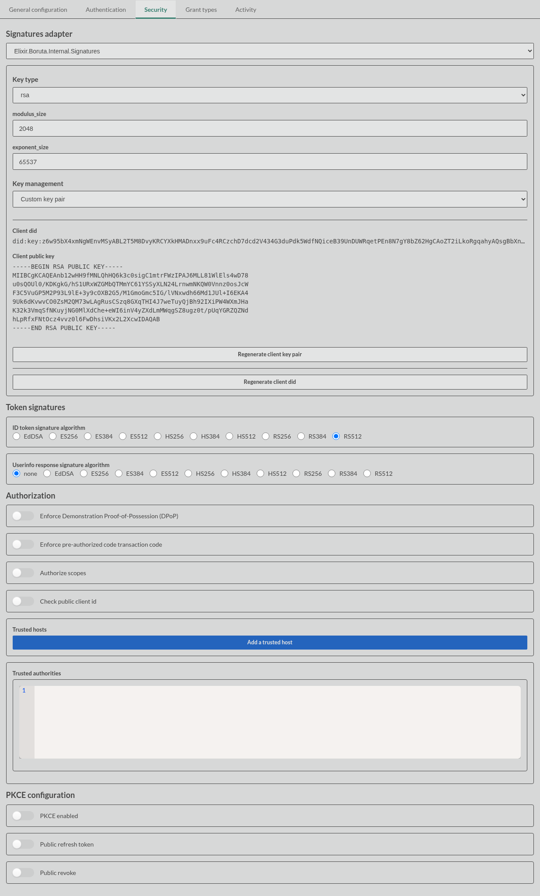Viewport: 540px width, 896px height.
Task: Click Add a trusted host button
Action: point(270,643)
